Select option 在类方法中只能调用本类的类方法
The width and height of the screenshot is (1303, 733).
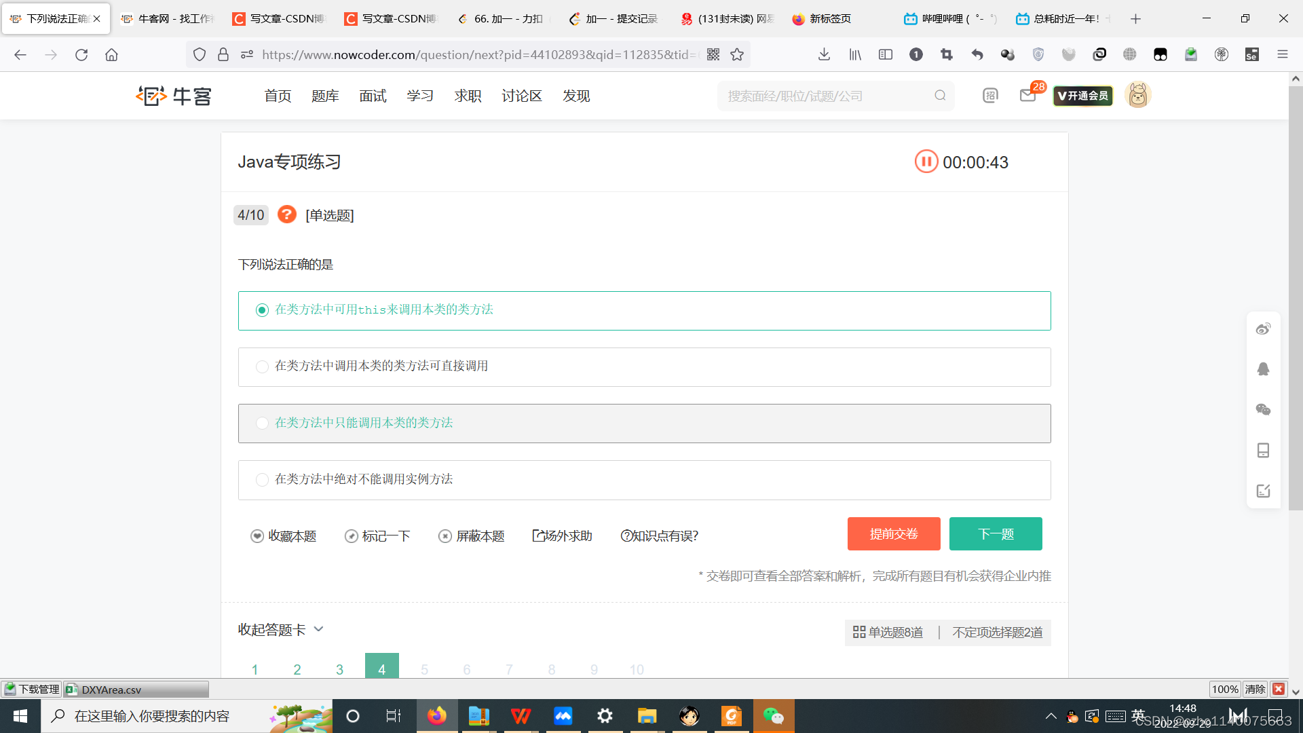(x=644, y=424)
